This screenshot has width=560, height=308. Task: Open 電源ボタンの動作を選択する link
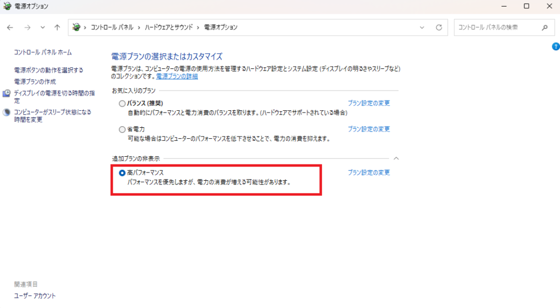[49, 70]
